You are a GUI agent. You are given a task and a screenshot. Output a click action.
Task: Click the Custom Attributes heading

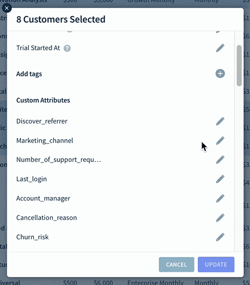click(x=43, y=100)
